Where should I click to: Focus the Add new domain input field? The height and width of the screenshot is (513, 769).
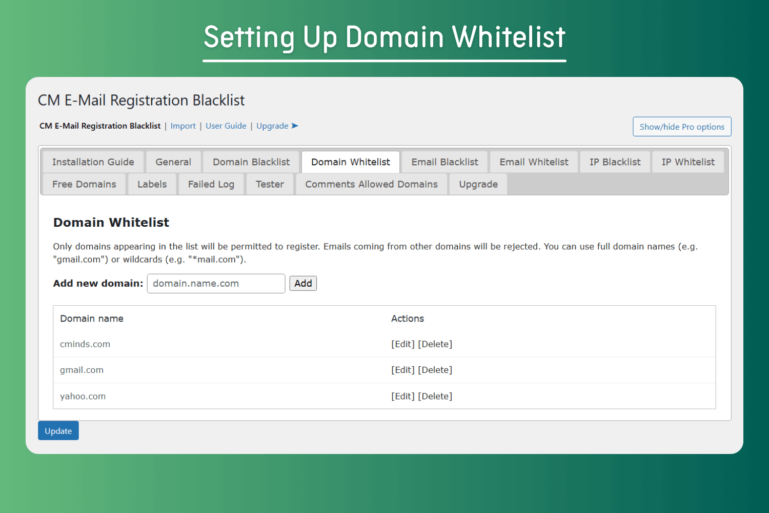point(216,284)
